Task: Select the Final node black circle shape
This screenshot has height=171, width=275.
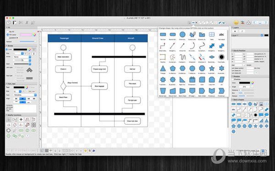Action: [221, 57]
